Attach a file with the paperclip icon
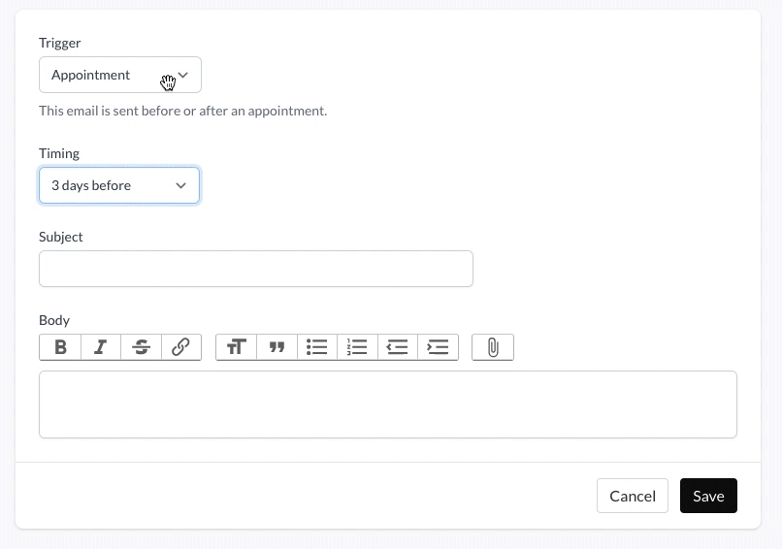 493,347
